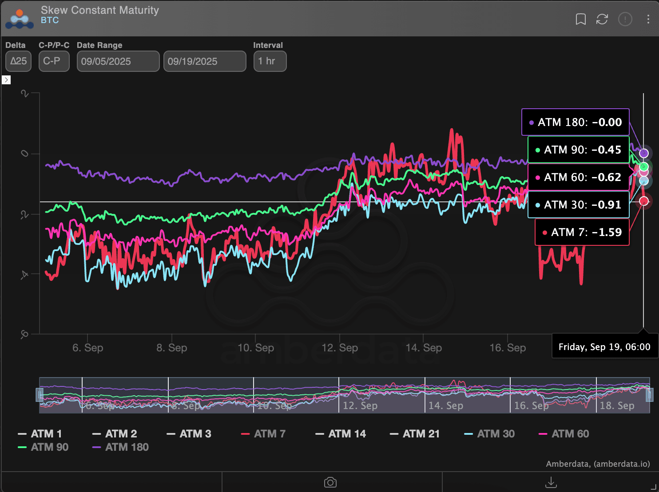Hide the ATM 180 series
659x492 pixels.
click(x=120, y=447)
